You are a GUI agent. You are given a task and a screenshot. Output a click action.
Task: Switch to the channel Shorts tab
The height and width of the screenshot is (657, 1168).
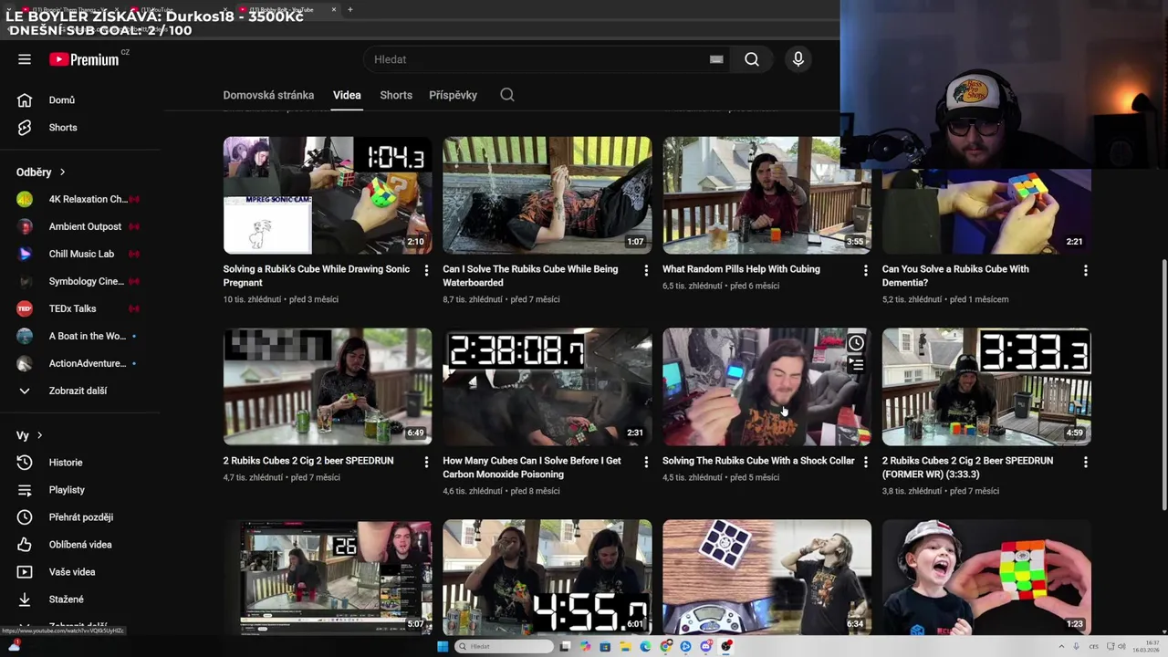pyautogui.click(x=396, y=95)
